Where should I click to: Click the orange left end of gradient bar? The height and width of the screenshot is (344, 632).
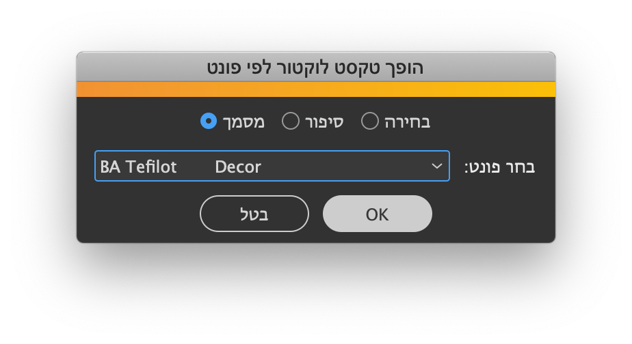coord(89,89)
